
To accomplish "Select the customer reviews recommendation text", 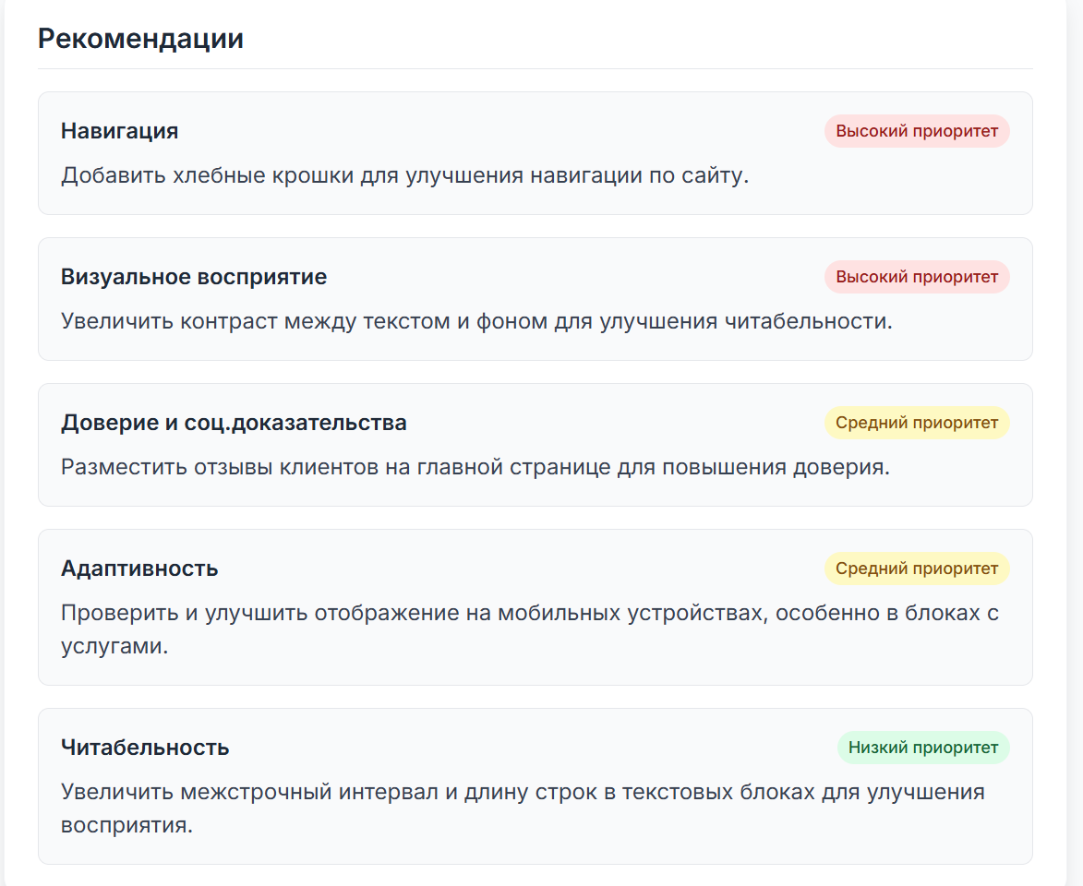I will coord(475,467).
